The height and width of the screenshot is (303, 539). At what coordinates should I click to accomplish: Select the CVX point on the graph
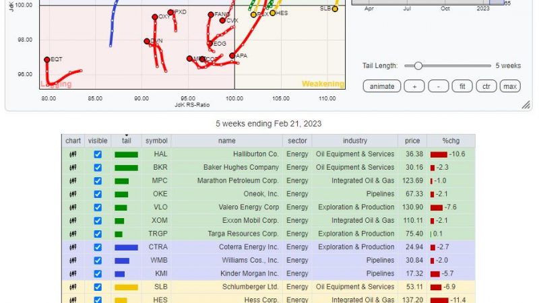[x=222, y=21]
